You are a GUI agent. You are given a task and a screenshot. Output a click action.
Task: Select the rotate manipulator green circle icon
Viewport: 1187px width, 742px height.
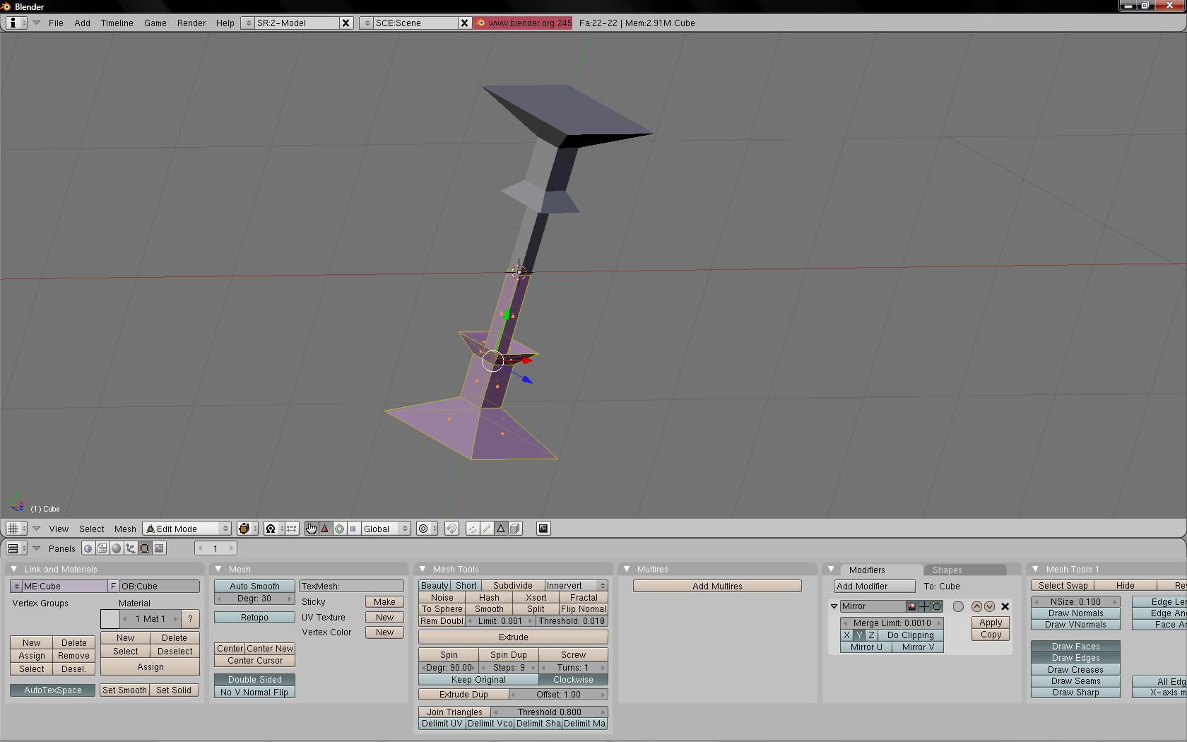click(339, 529)
